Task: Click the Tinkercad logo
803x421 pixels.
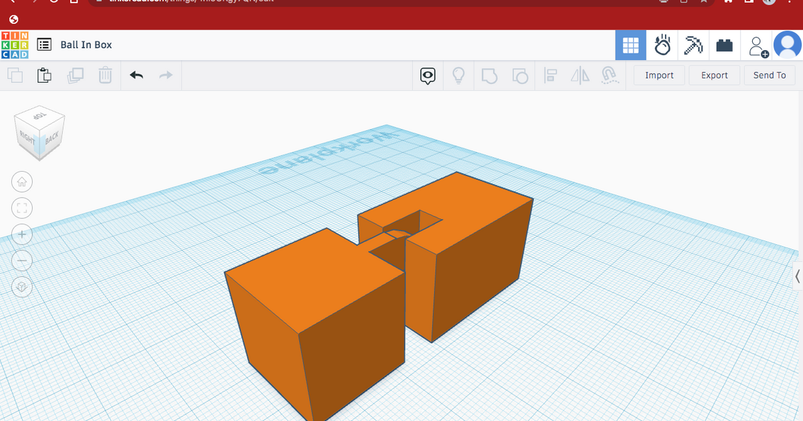Action: 15,45
